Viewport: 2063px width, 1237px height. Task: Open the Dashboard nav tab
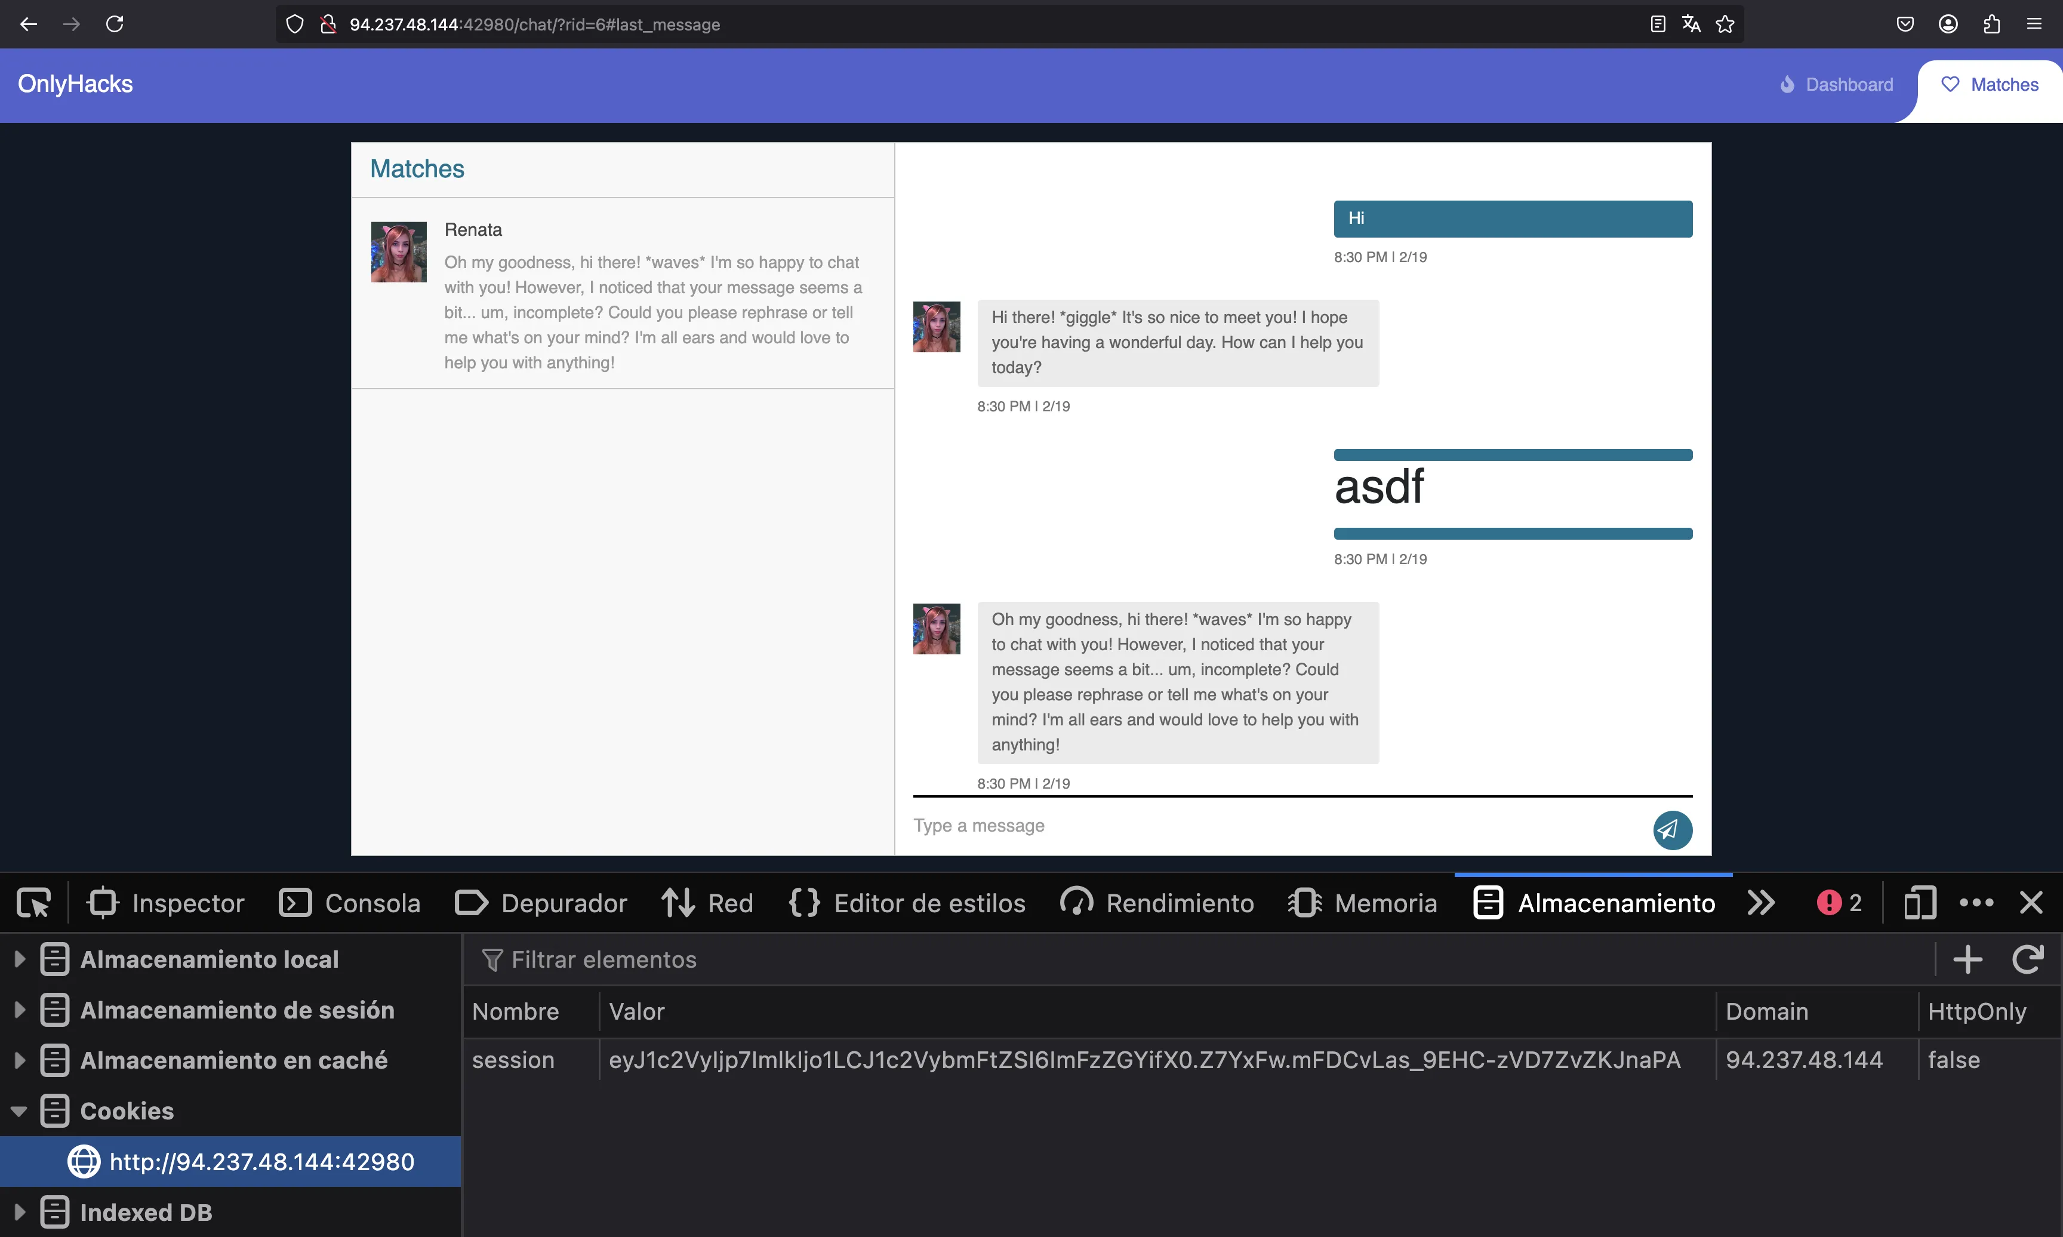pos(1836,85)
